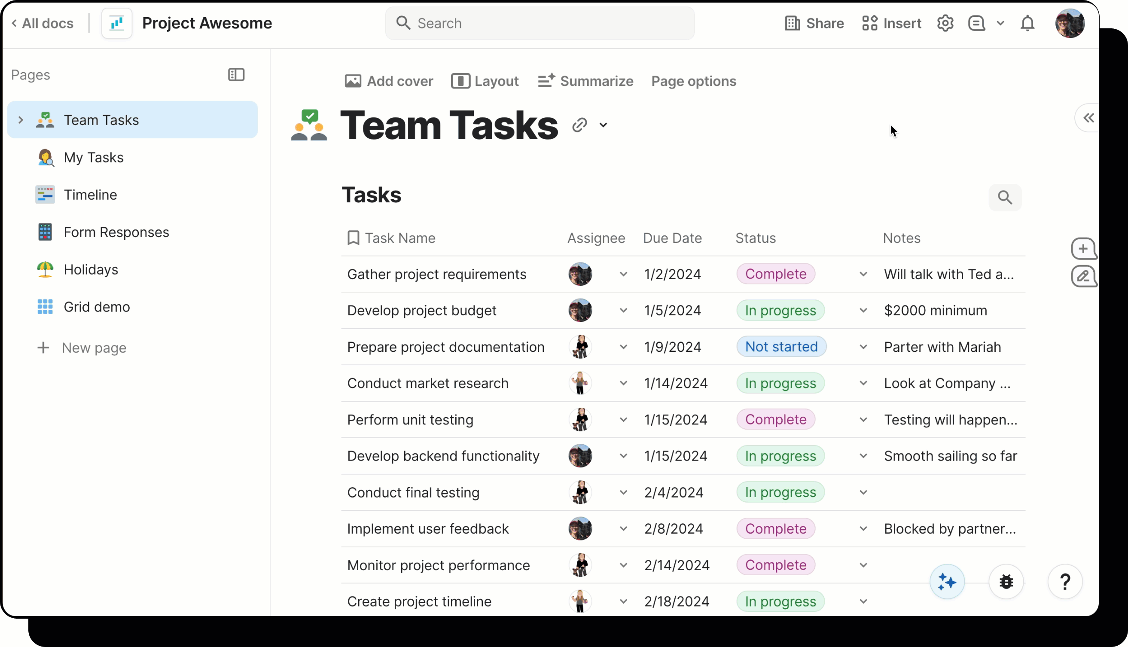Click the bug report icon

pyautogui.click(x=1006, y=582)
